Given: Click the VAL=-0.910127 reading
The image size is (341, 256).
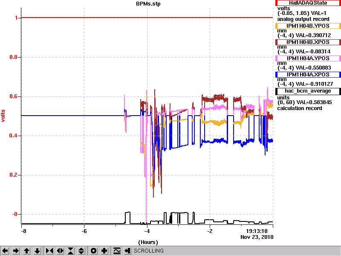Looking at the screenshot, I should 314,84.
